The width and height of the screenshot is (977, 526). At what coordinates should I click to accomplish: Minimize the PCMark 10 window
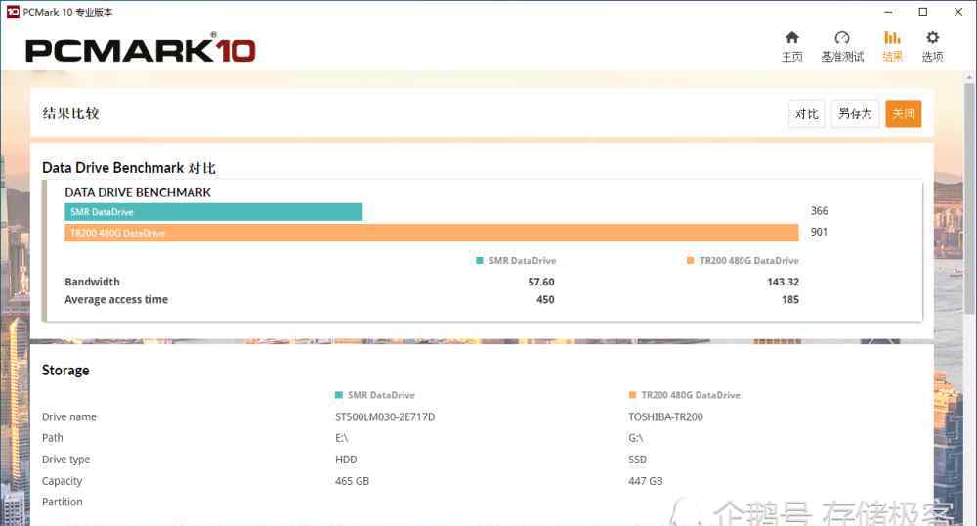click(888, 12)
